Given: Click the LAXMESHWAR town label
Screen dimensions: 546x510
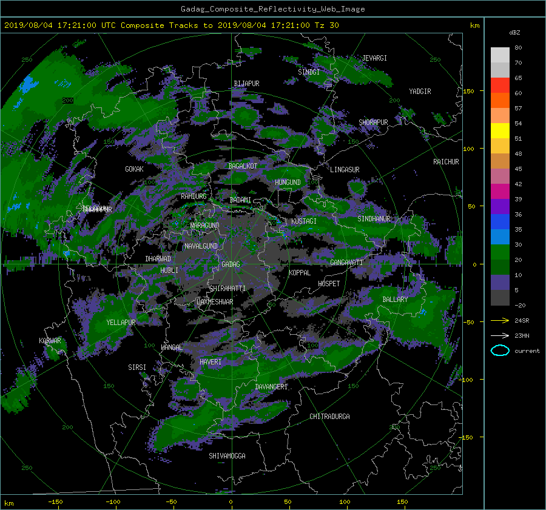Looking at the screenshot, I should click(215, 302).
